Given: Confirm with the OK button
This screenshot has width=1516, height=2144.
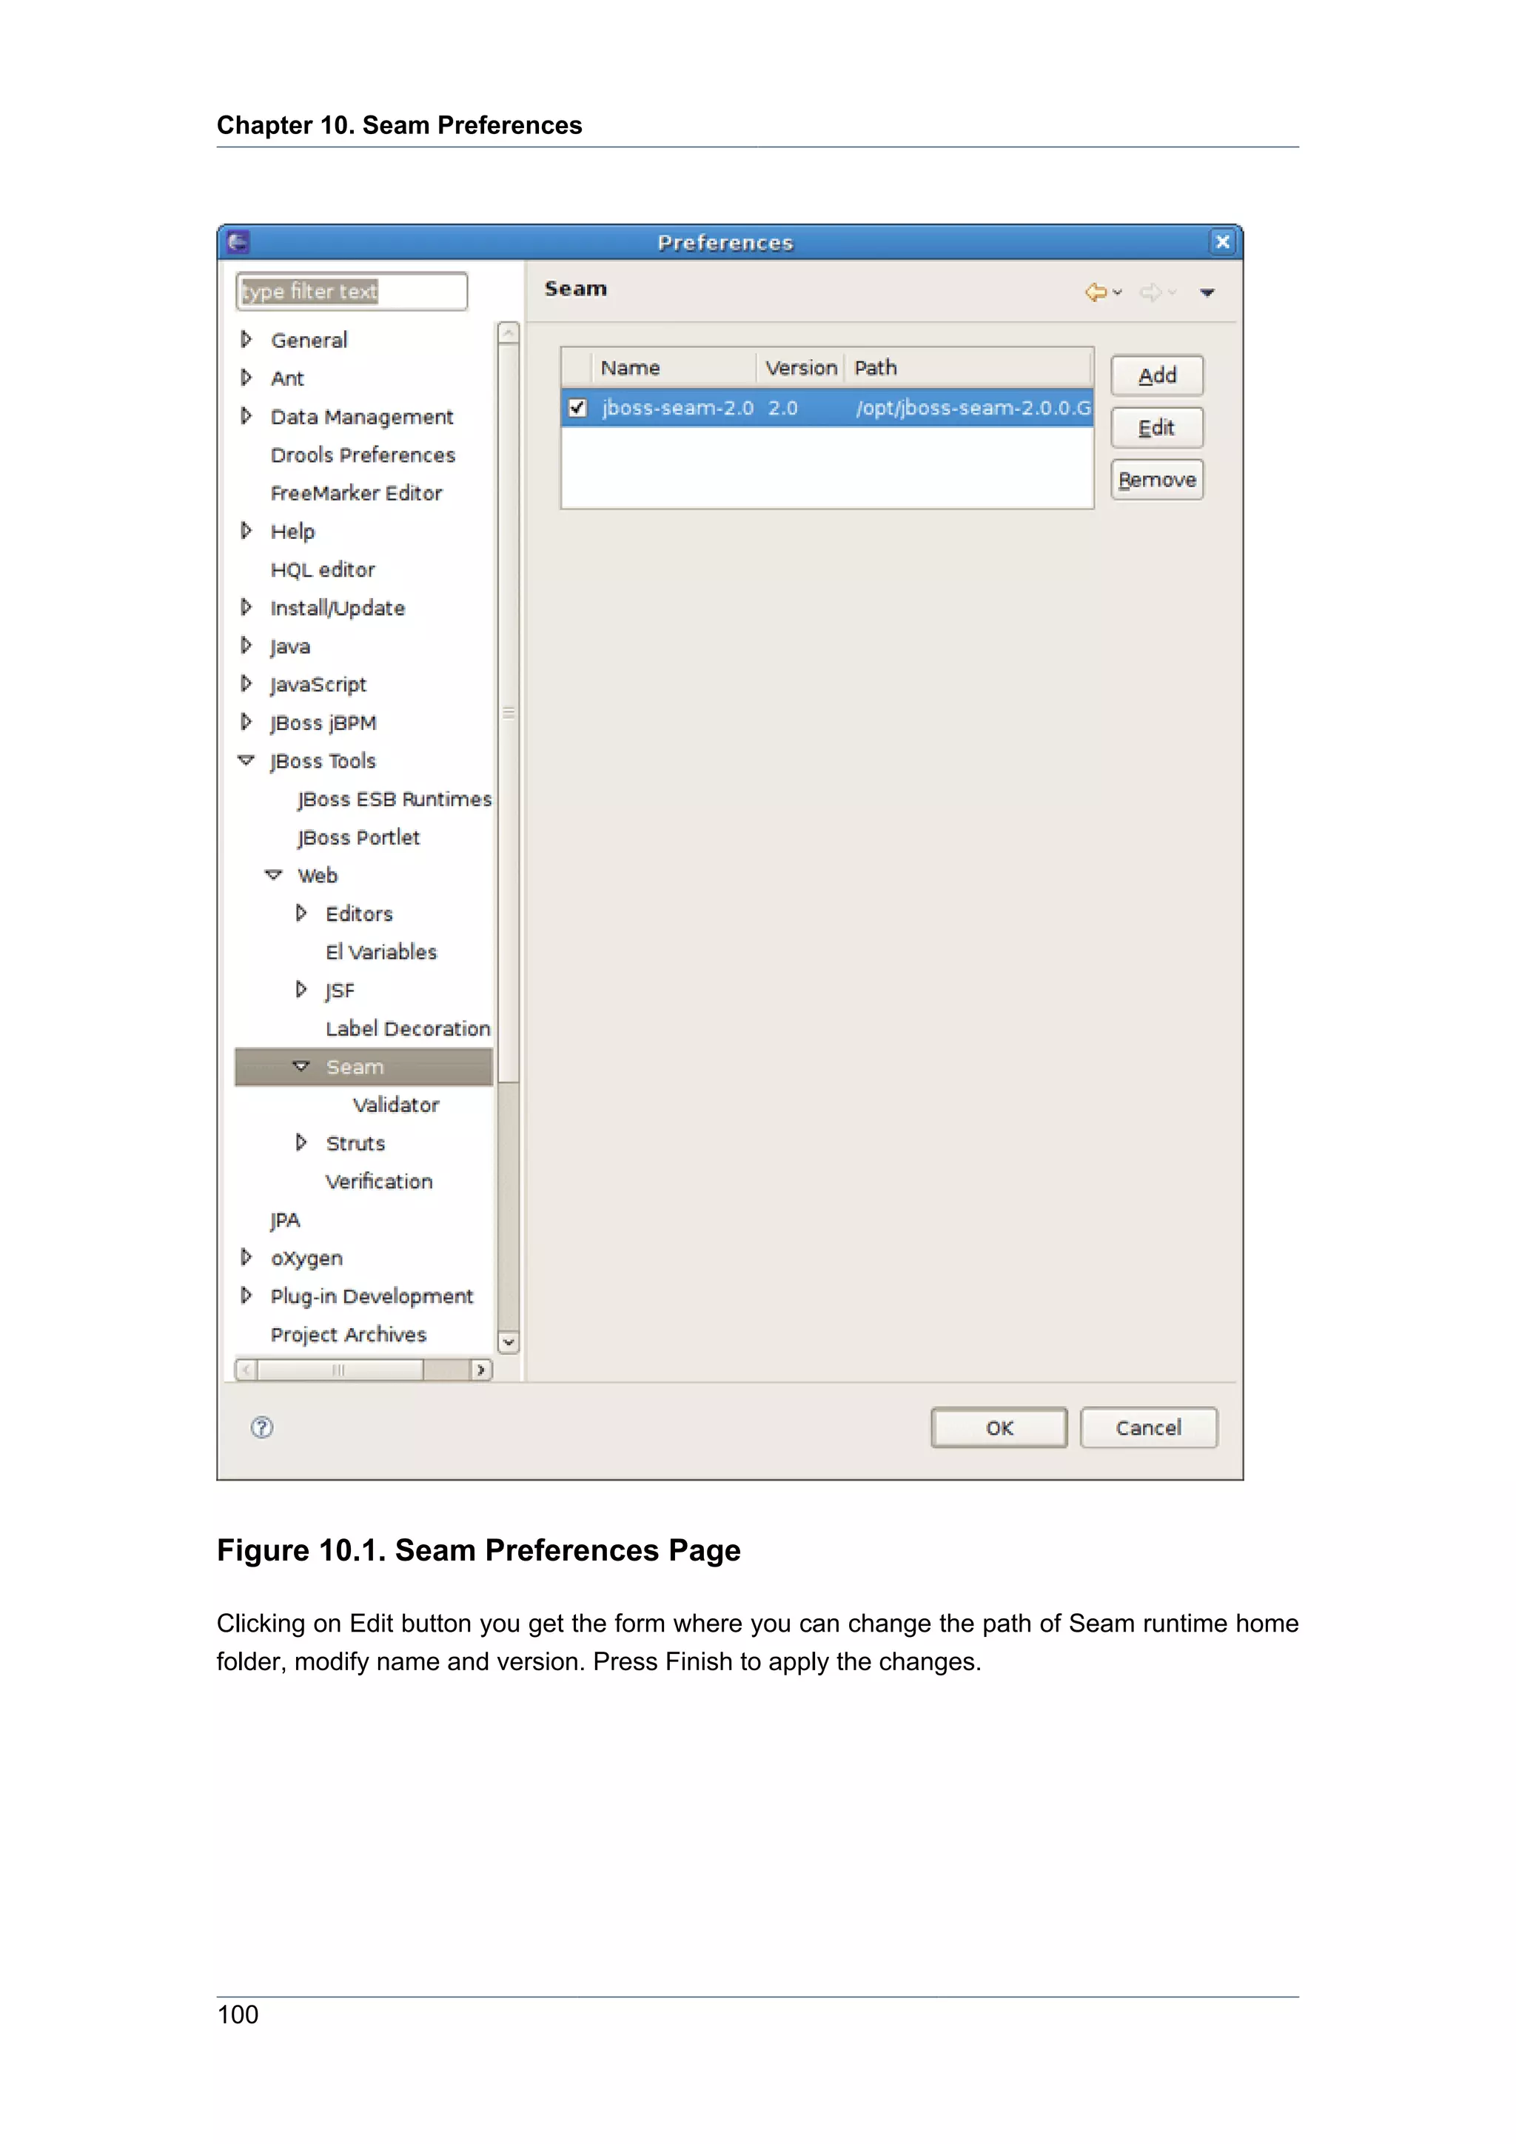Looking at the screenshot, I should click(999, 1428).
